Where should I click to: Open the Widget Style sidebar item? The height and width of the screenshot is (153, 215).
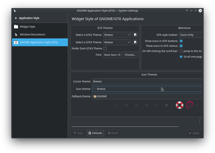28,27
